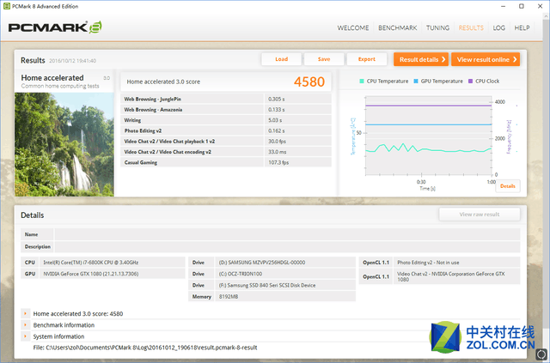550x363 pixels.
Task: Open the WELCOME tab
Action: (353, 27)
